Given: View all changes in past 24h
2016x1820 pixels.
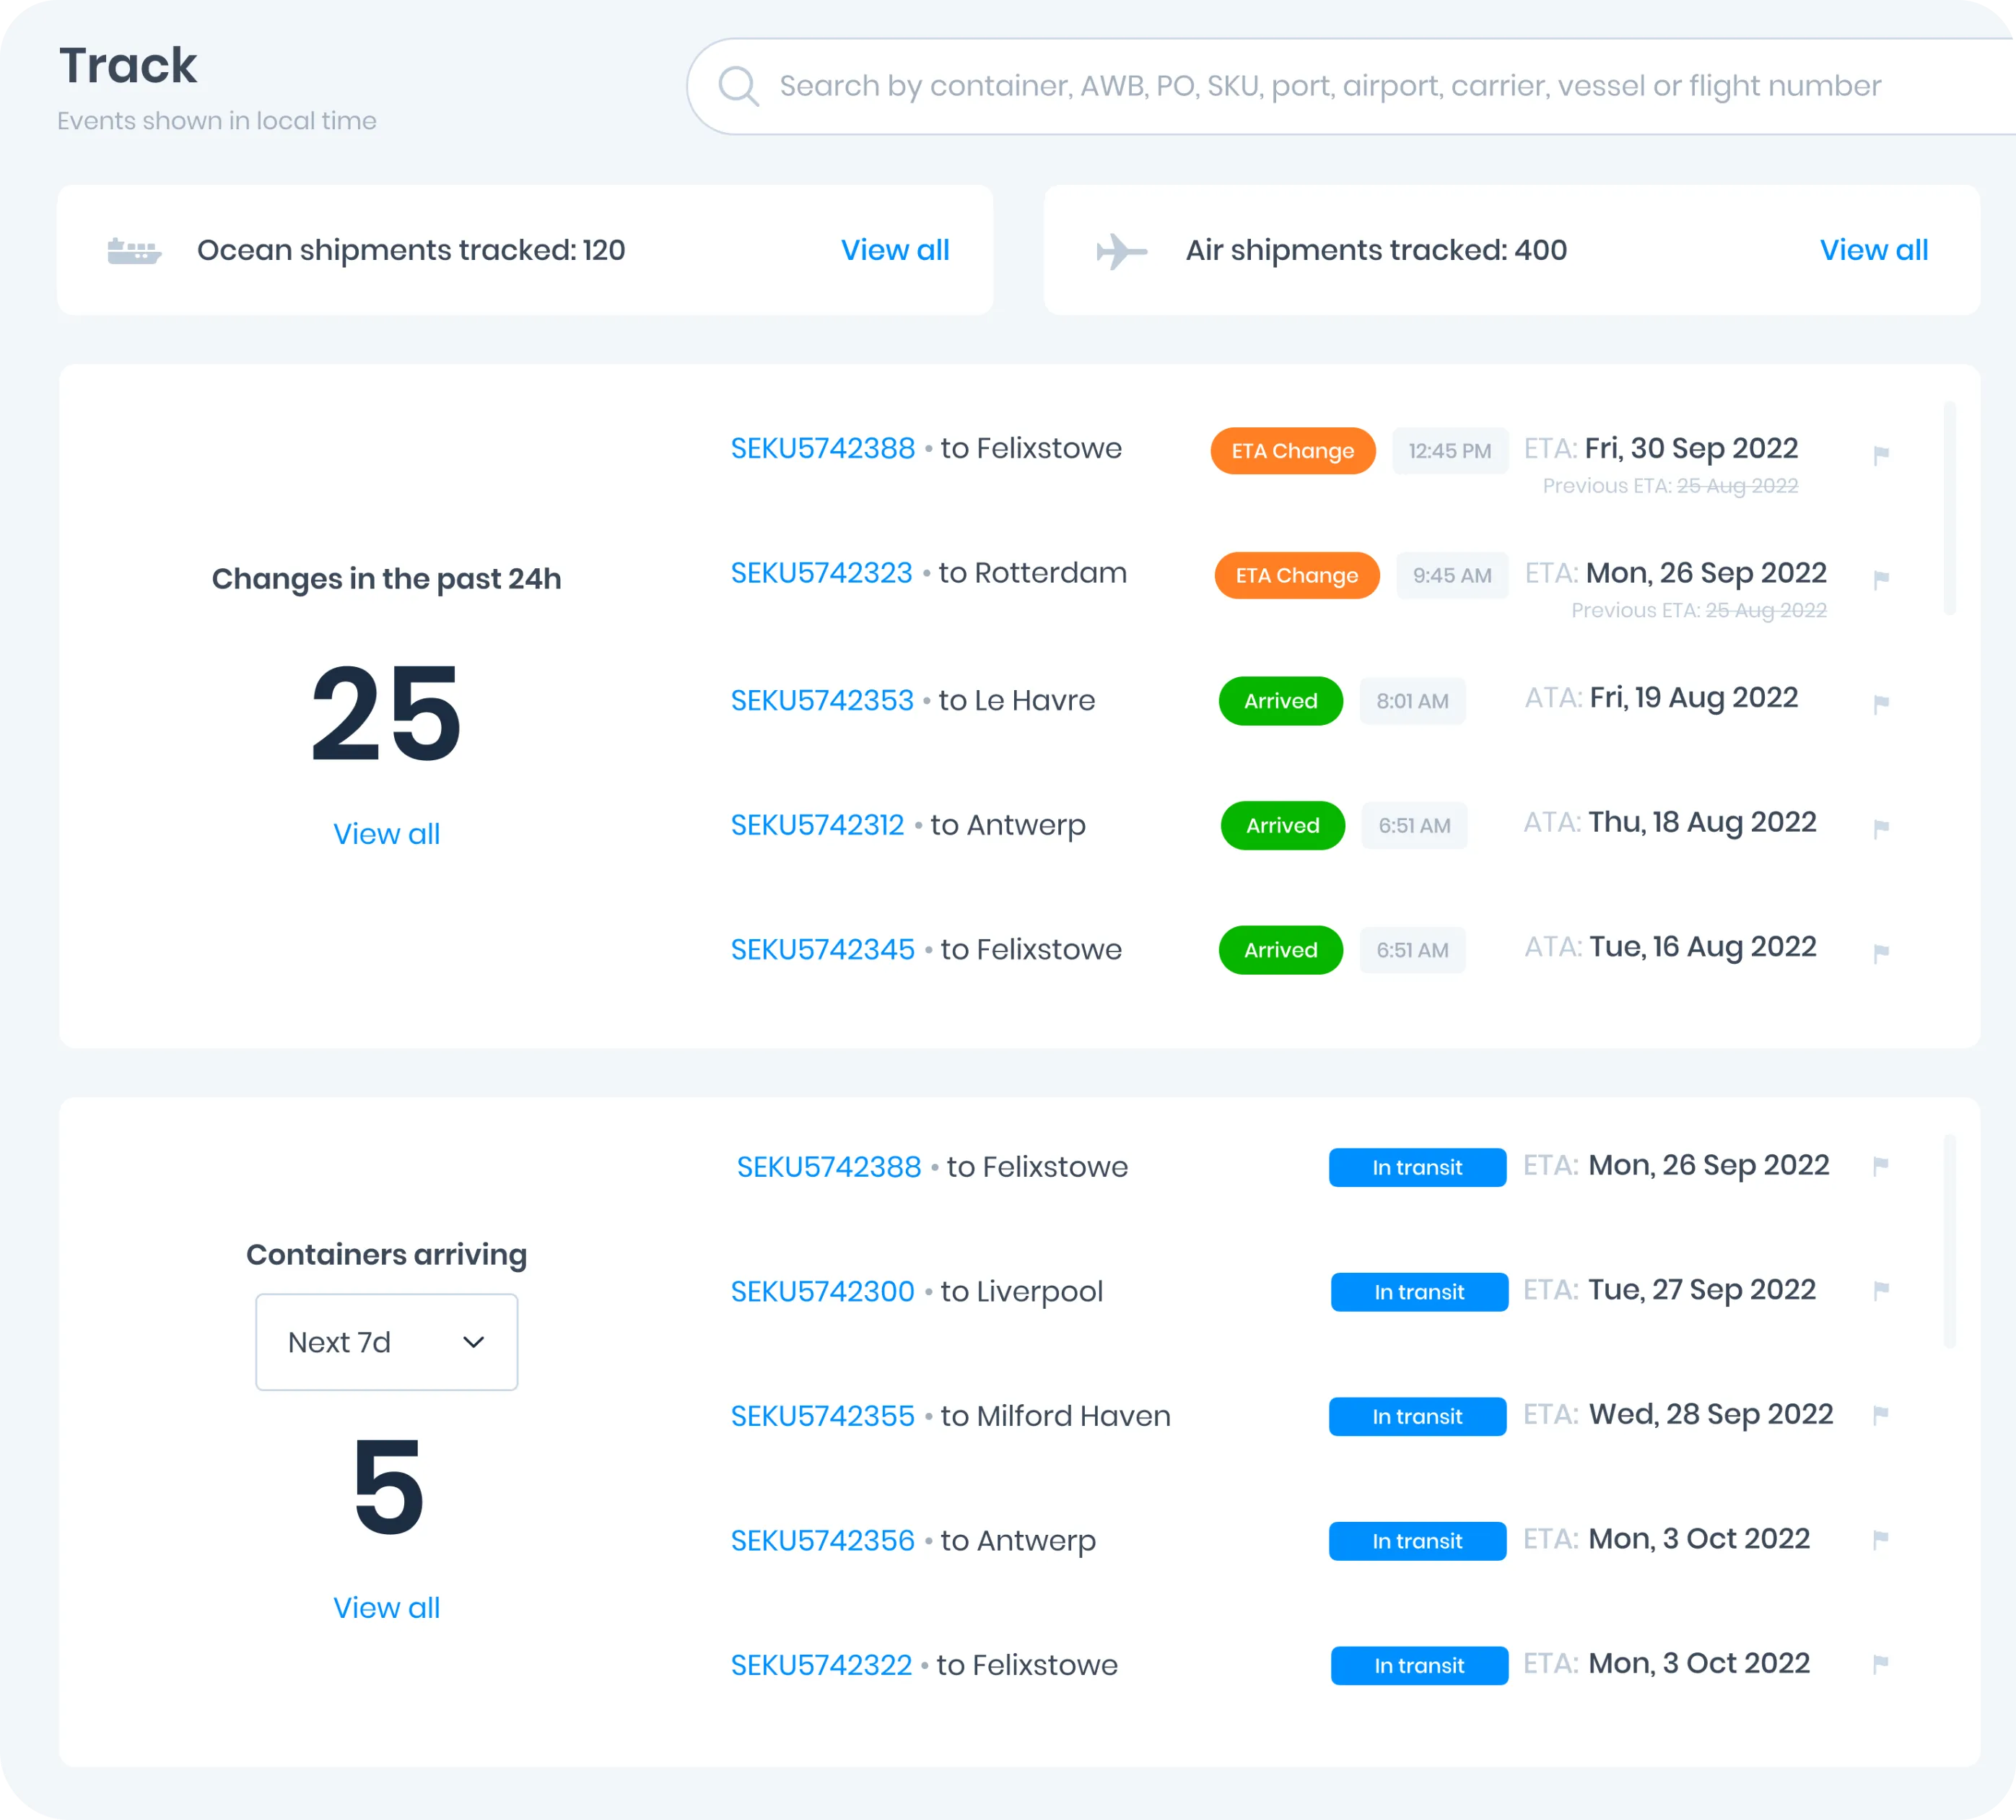Looking at the screenshot, I should [x=386, y=834].
